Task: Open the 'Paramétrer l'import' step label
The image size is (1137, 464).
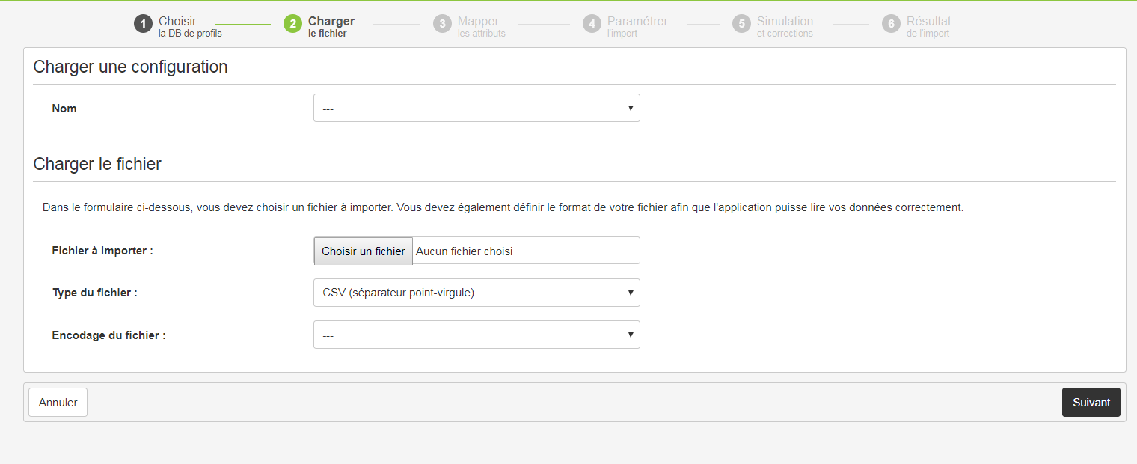Action: (637, 27)
